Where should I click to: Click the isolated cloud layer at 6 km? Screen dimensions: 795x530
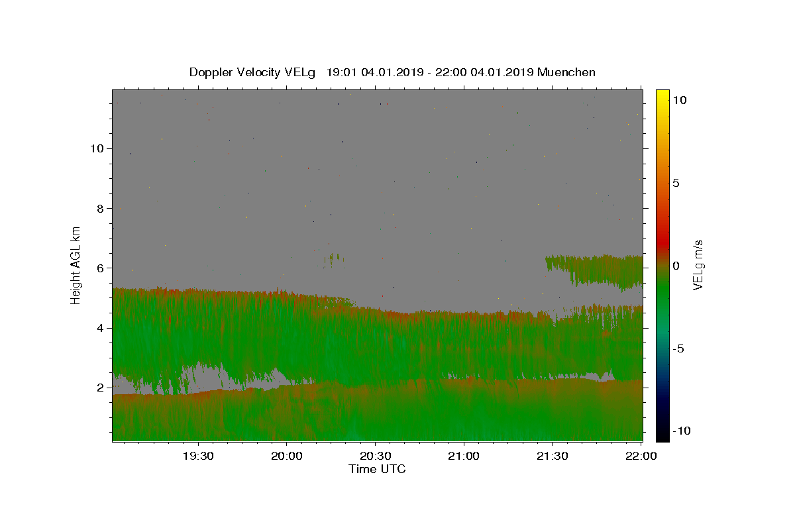(594, 270)
